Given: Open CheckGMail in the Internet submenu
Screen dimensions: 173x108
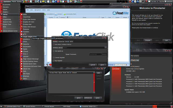Looking at the screenshot, I should (x=32, y=17).
